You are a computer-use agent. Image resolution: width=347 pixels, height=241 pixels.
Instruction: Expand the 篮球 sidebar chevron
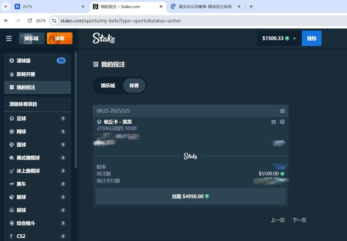click(x=63, y=145)
